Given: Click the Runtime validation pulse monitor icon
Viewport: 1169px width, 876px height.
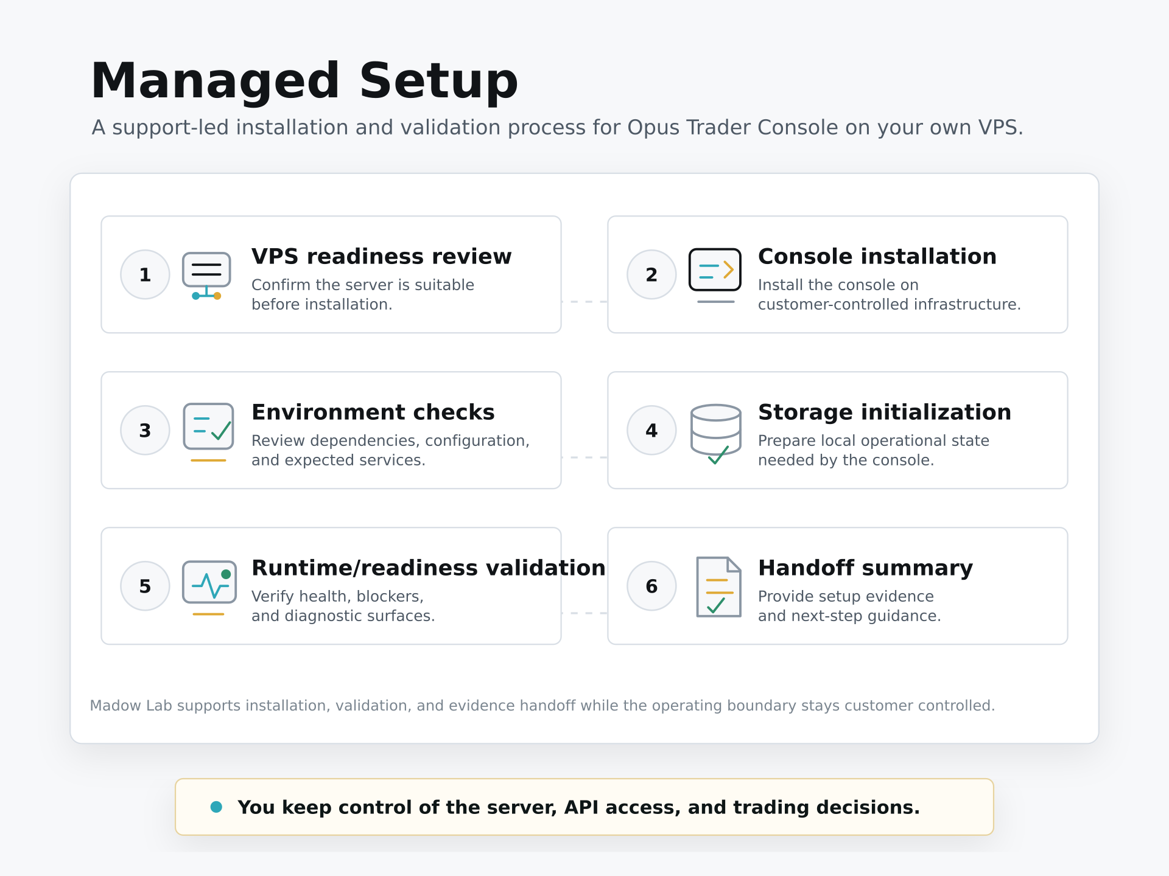Looking at the screenshot, I should (209, 587).
